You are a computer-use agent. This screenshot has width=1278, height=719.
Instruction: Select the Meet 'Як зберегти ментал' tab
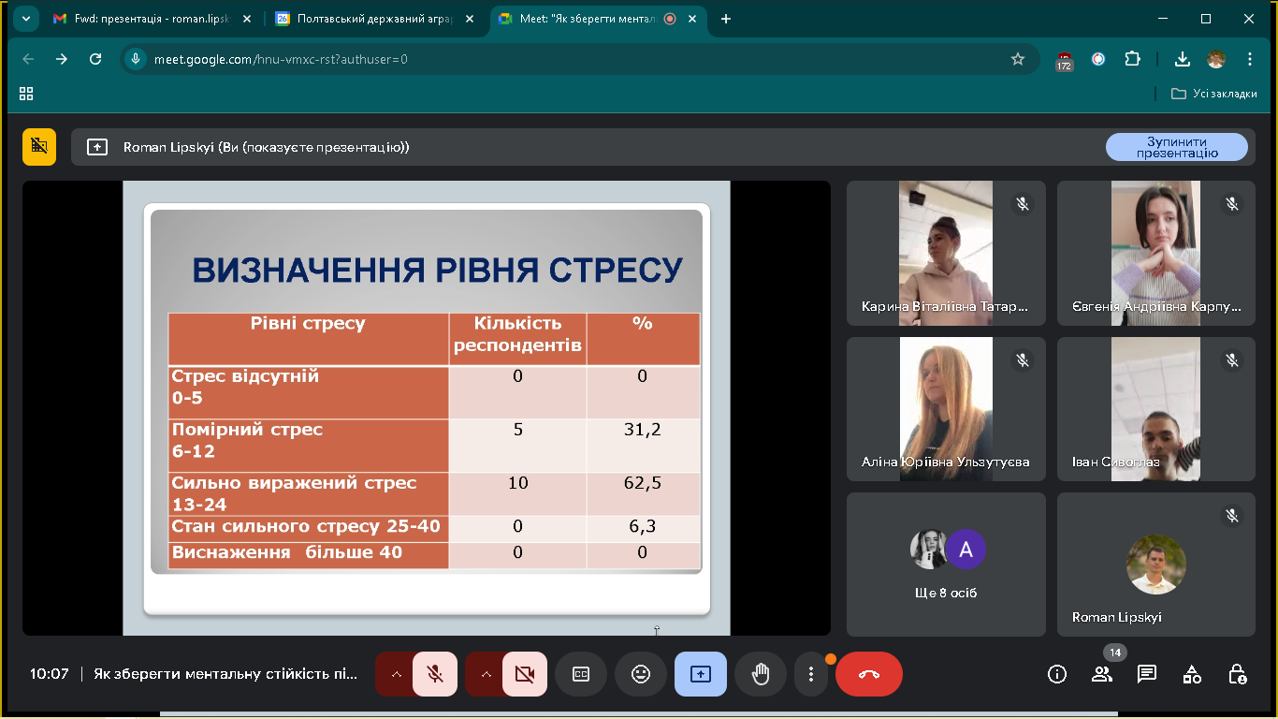600,19
